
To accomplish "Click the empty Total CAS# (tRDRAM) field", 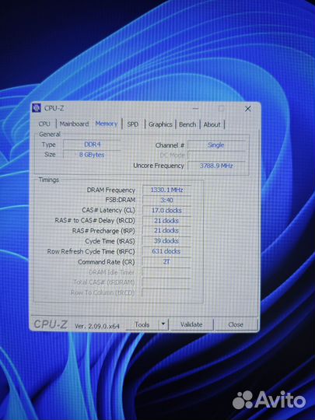I will click(166, 282).
